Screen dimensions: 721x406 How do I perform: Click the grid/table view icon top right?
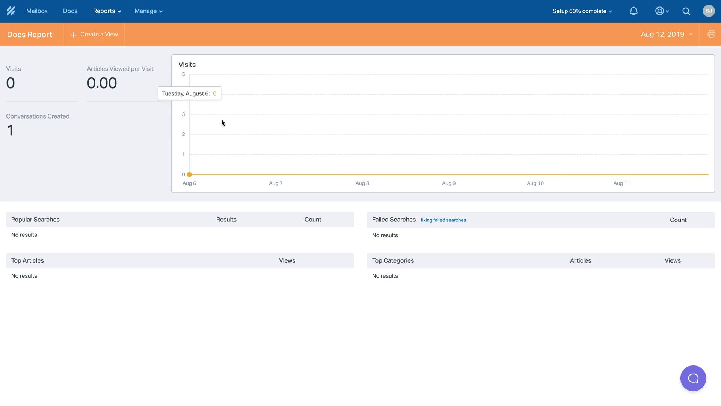[x=711, y=34]
